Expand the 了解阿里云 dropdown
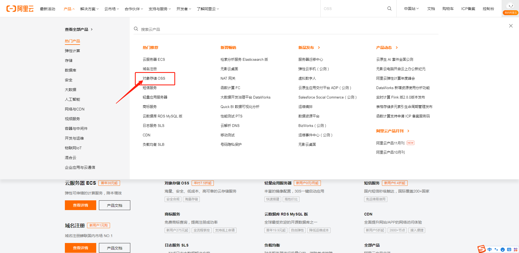Viewport: 519px width, 253px height. [x=208, y=9]
